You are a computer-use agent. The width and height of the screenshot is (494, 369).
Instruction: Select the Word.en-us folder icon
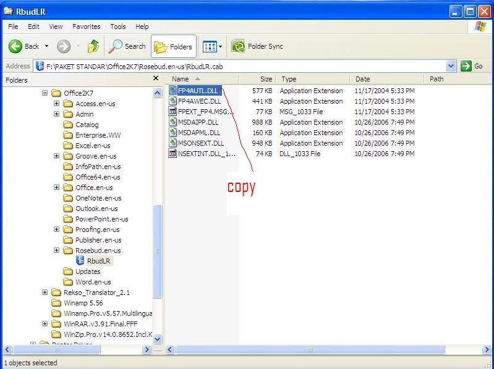click(68, 282)
